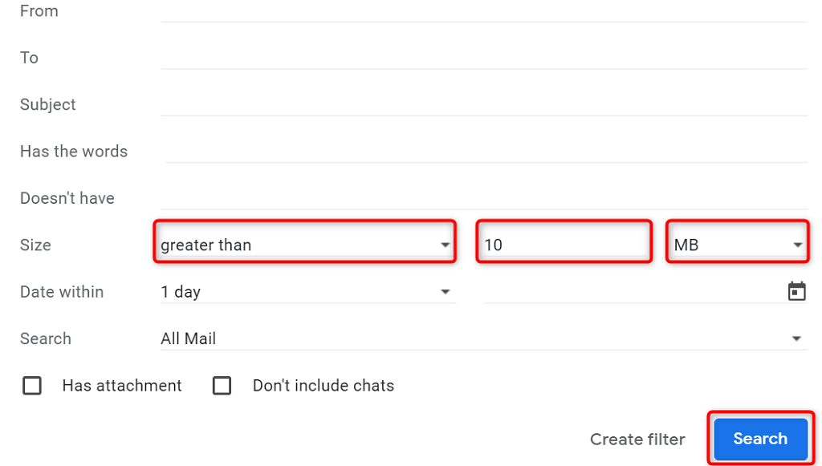Expand the MB size unit dropdown
This screenshot has height=466, width=822.
coord(738,245)
